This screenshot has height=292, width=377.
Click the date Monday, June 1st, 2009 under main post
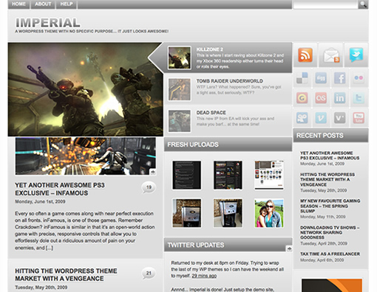coord(40,201)
